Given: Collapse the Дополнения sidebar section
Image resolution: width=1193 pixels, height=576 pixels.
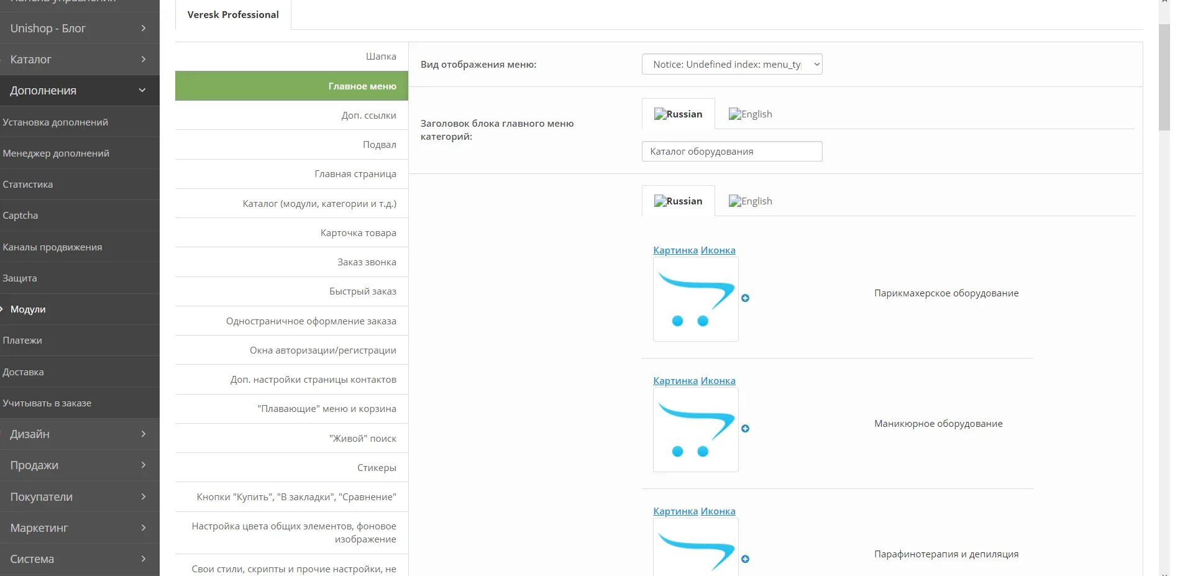Looking at the screenshot, I should coord(80,90).
